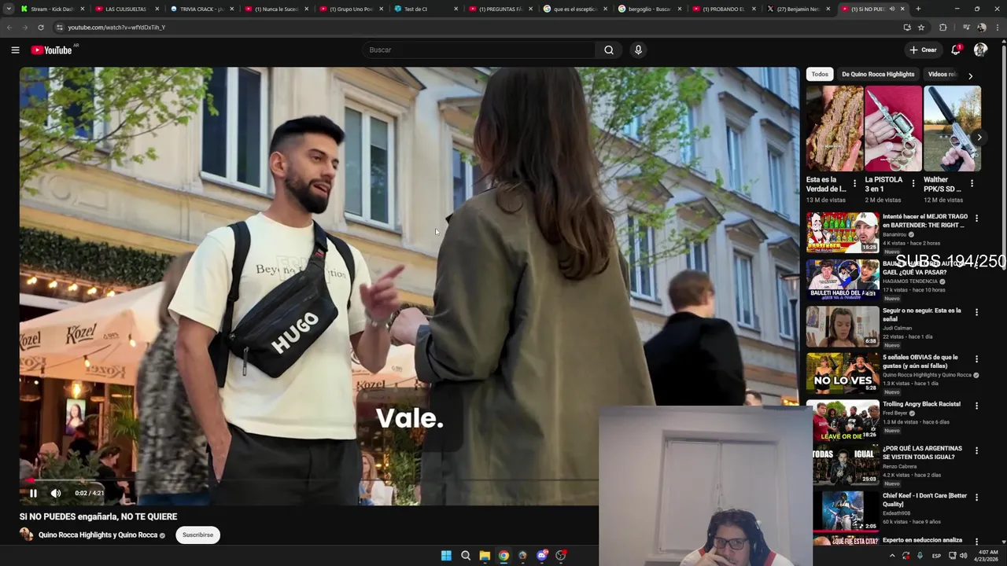The image size is (1007, 566).
Task: Mute the video using the speaker icon
Action: point(56,493)
